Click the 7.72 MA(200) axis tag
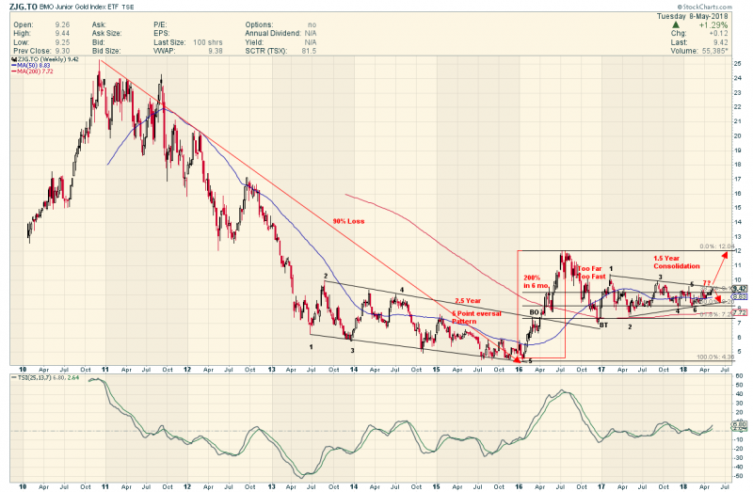 click(x=740, y=312)
